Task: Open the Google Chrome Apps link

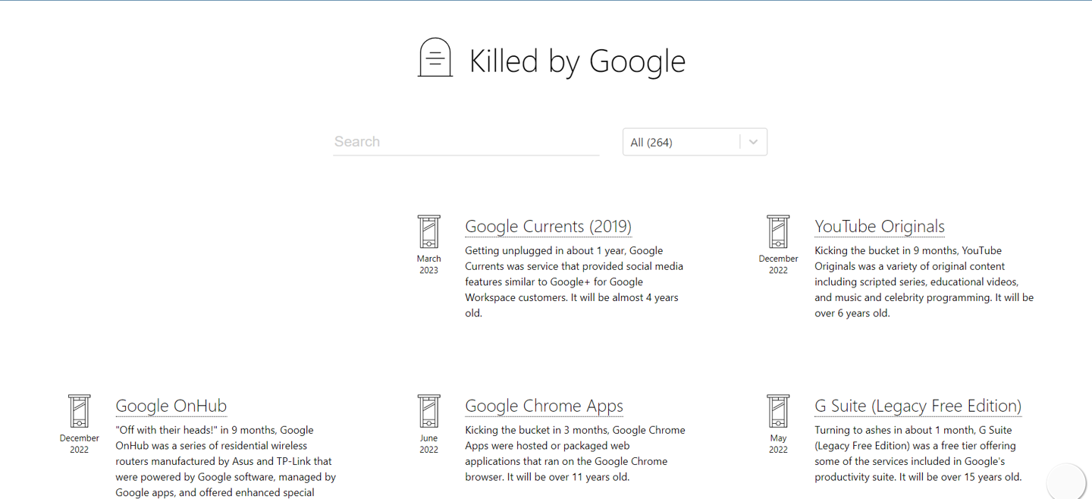Action: tap(544, 406)
